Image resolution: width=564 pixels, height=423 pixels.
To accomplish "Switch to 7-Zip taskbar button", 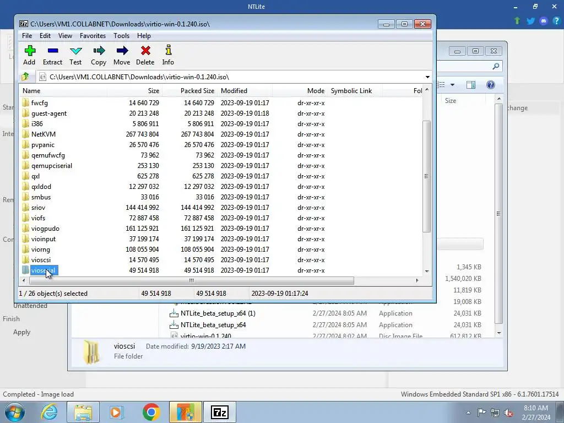I will click(x=220, y=412).
